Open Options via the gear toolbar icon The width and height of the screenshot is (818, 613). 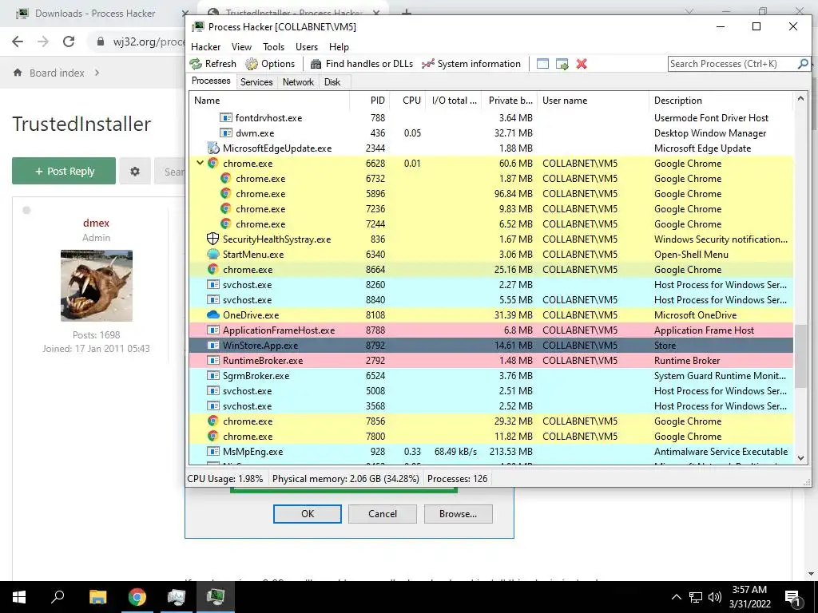tap(252, 64)
